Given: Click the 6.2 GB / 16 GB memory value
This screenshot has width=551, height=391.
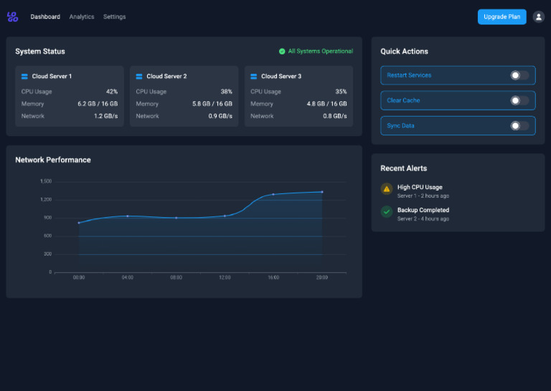Looking at the screenshot, I should (x=98, y=104).
